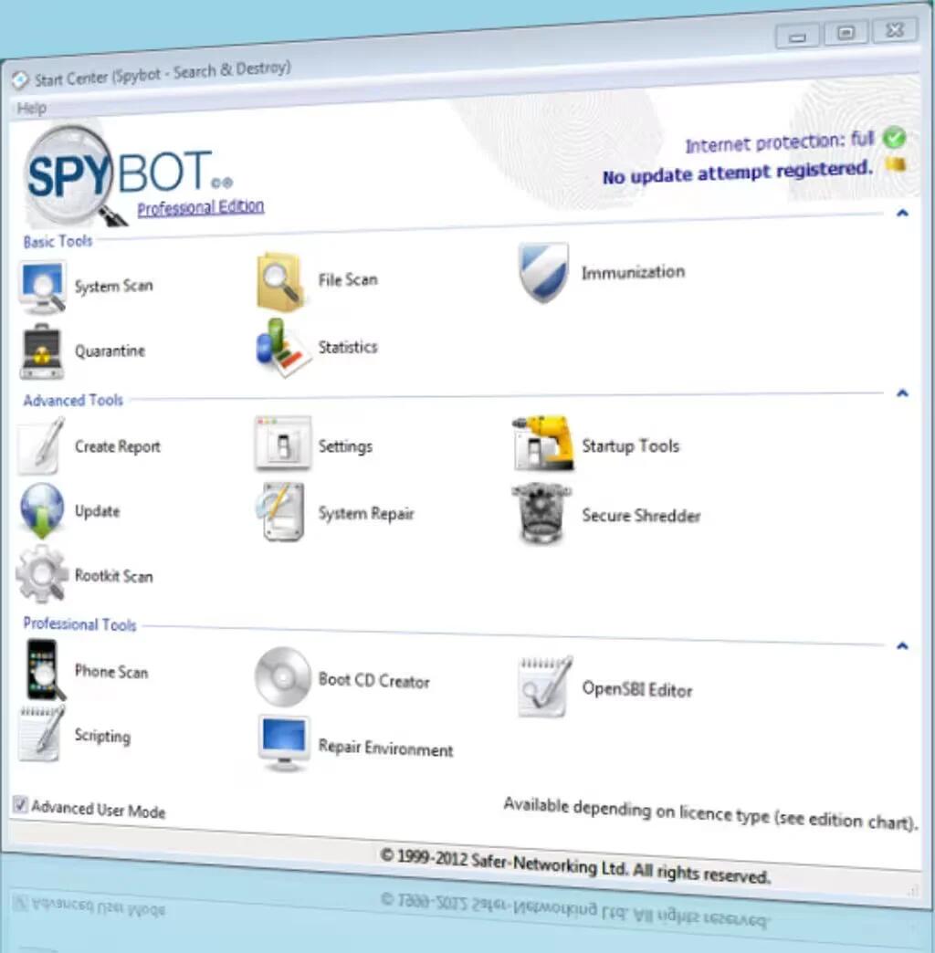This screenshot has width=935, height=953.
Task: Open the Statistics chart icon
Action: click(283, 348)
